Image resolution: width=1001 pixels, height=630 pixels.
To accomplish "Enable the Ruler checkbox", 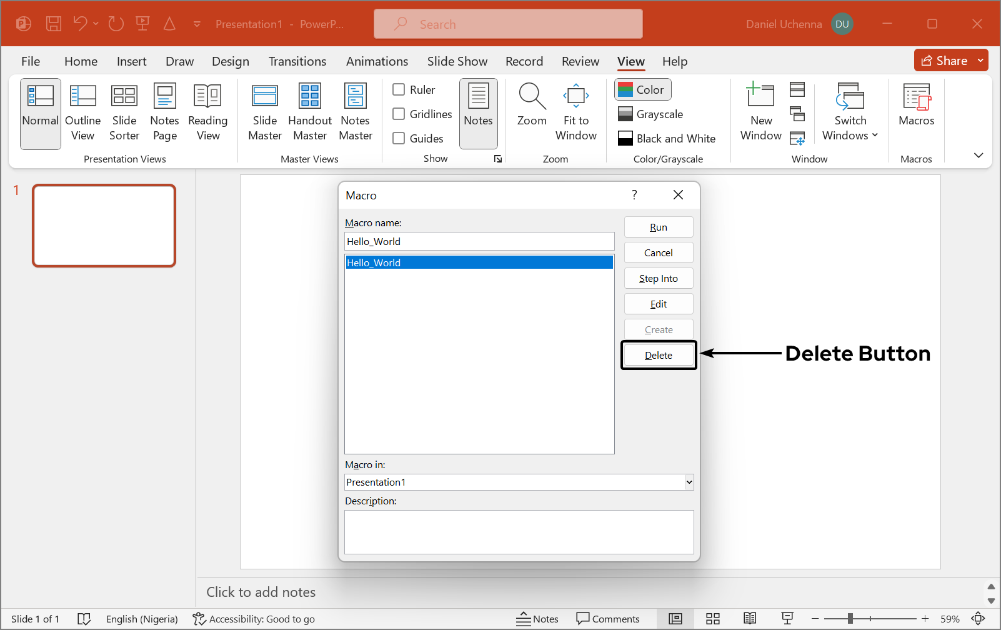I will tap(399, 89).
